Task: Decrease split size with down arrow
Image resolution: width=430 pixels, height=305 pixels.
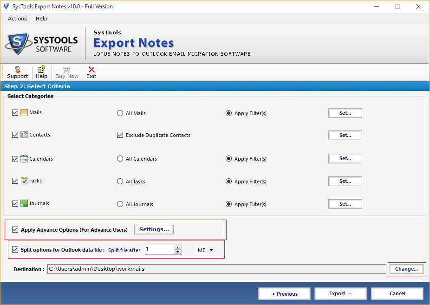Action: [178, 252]
